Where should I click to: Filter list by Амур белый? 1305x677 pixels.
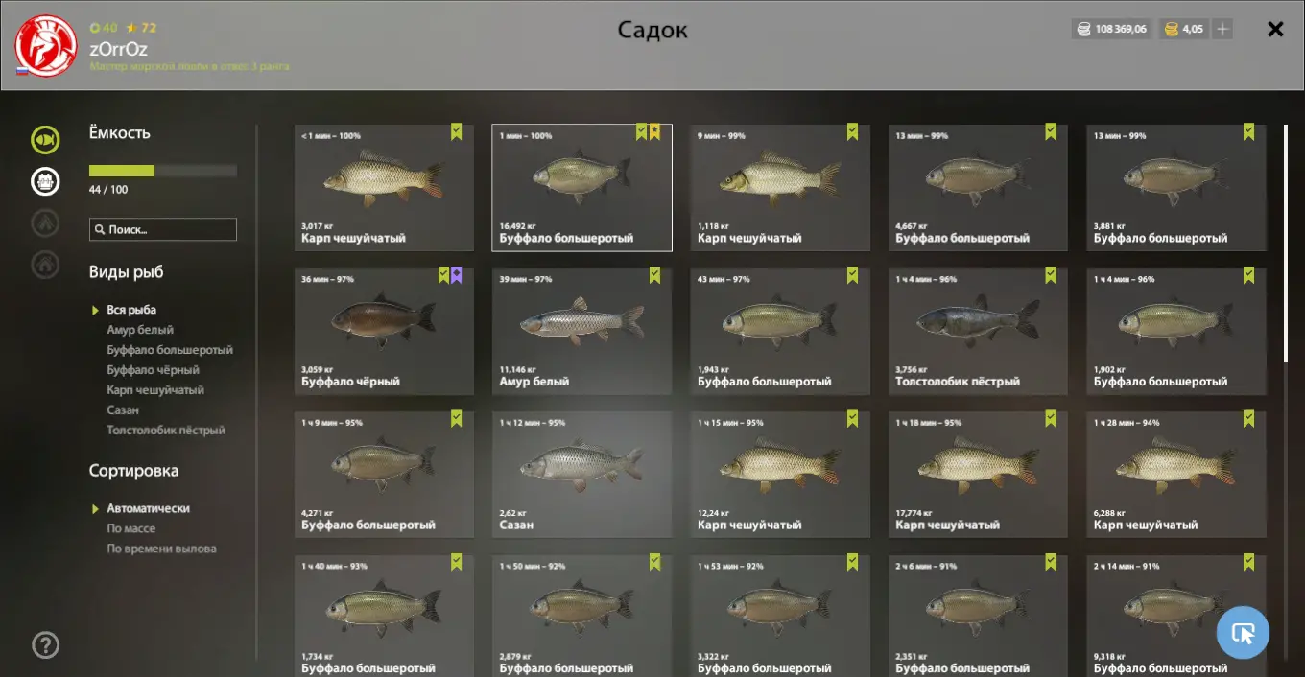140,330
